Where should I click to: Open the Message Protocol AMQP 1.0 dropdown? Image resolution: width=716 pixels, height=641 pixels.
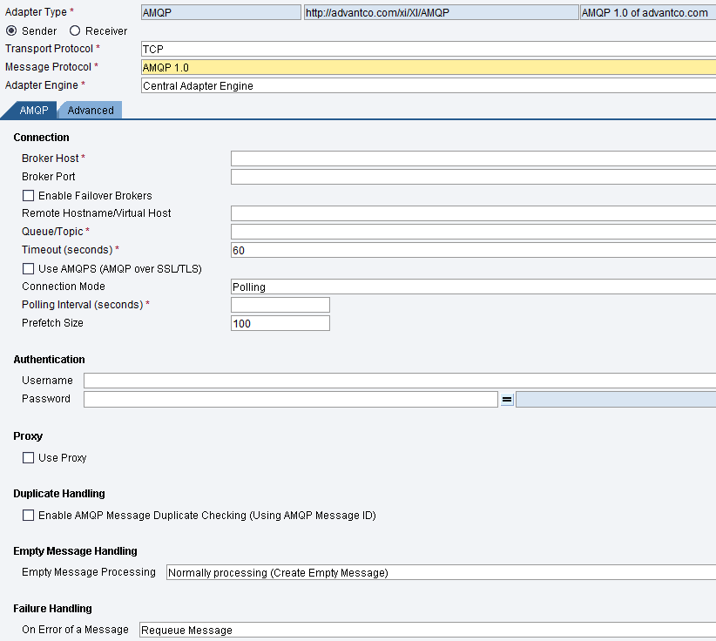tap(427, 67)
